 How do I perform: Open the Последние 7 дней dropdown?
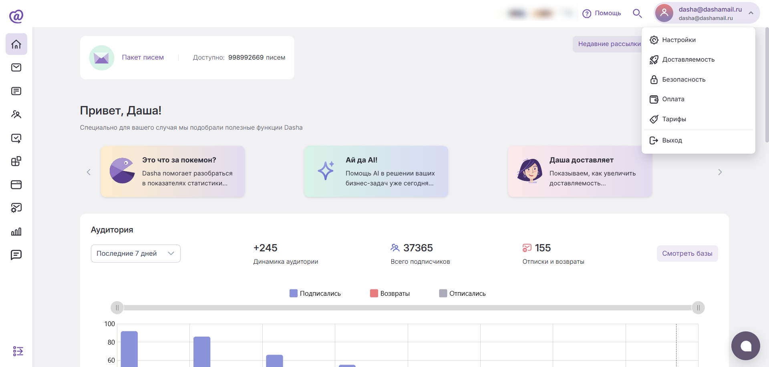coord(136,253)
